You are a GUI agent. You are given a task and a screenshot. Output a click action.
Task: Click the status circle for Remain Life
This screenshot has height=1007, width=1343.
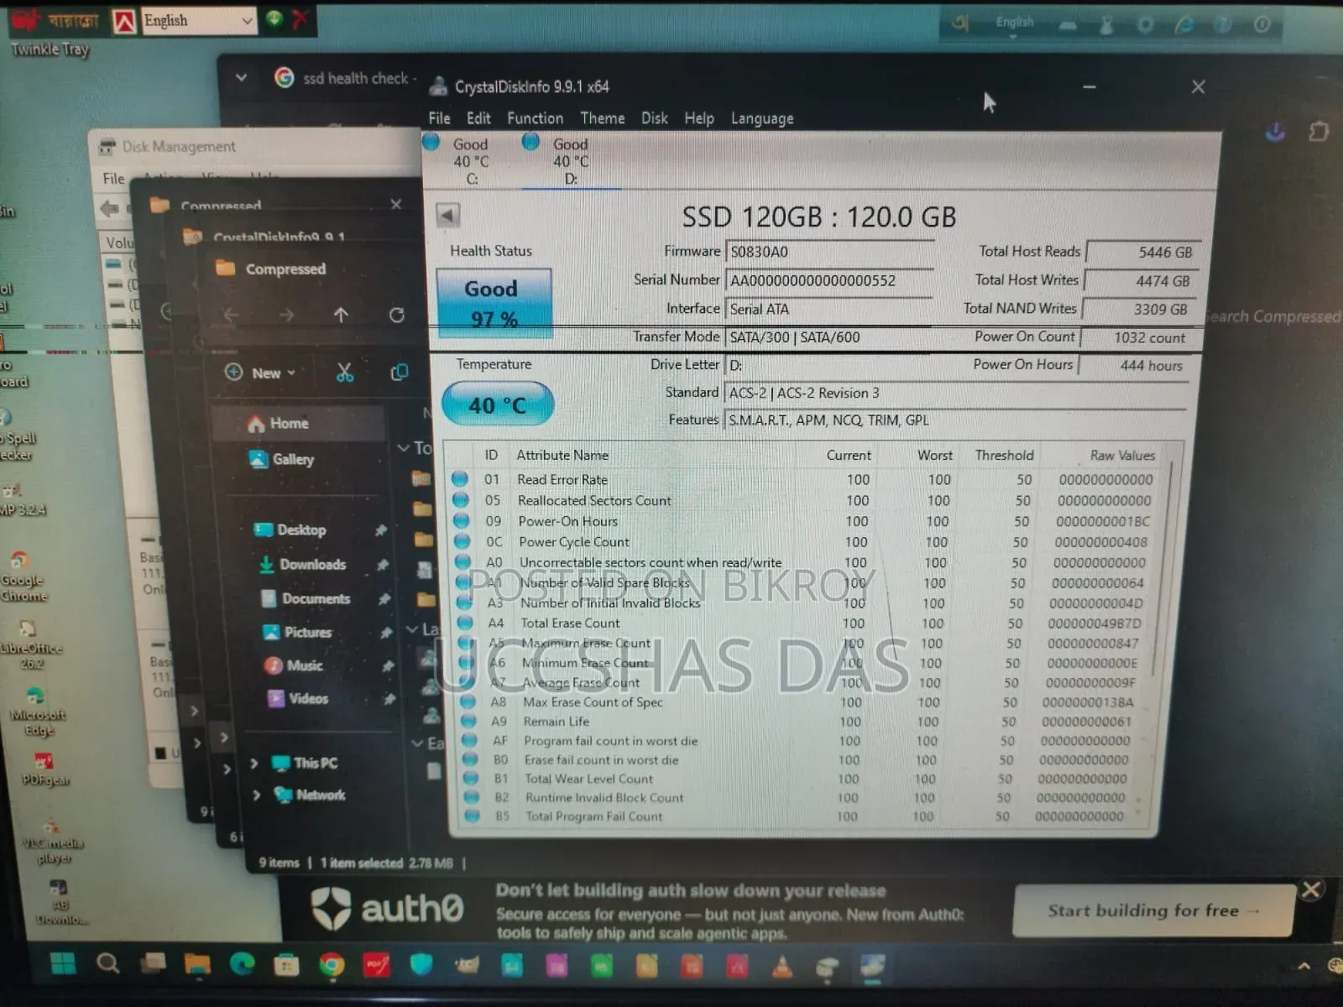(468, 721)
